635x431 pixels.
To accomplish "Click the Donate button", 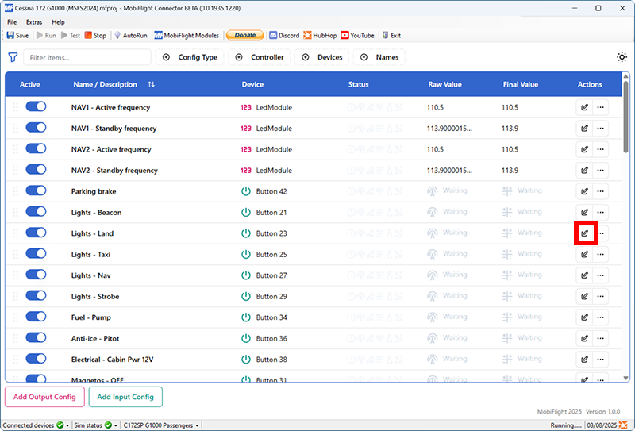I will 245,35.
